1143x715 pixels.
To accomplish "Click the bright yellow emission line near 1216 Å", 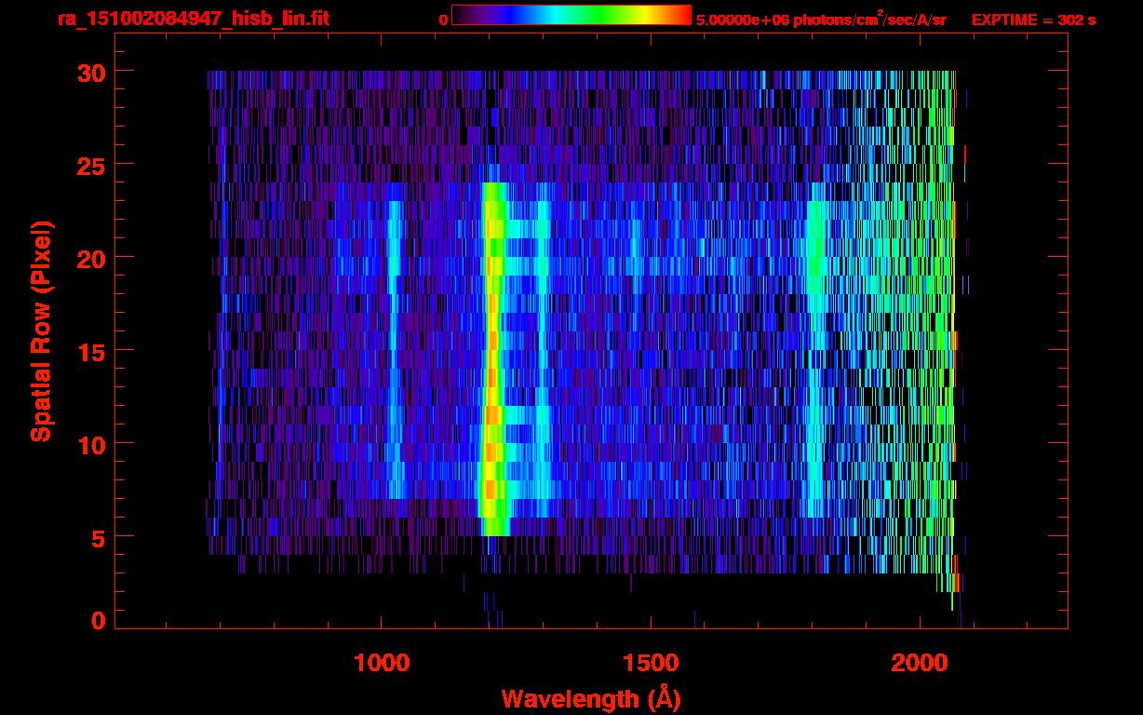I will 493,359.
